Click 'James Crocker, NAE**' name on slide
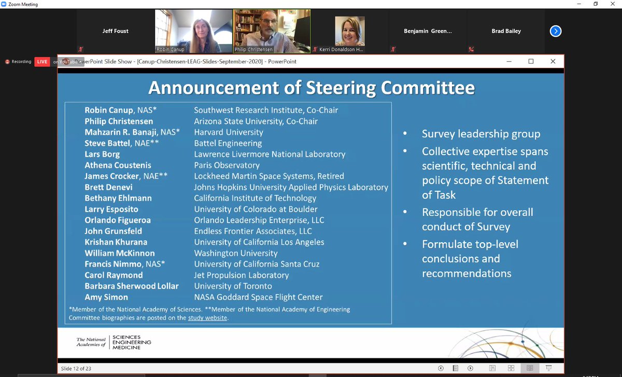 click(126, 176)
